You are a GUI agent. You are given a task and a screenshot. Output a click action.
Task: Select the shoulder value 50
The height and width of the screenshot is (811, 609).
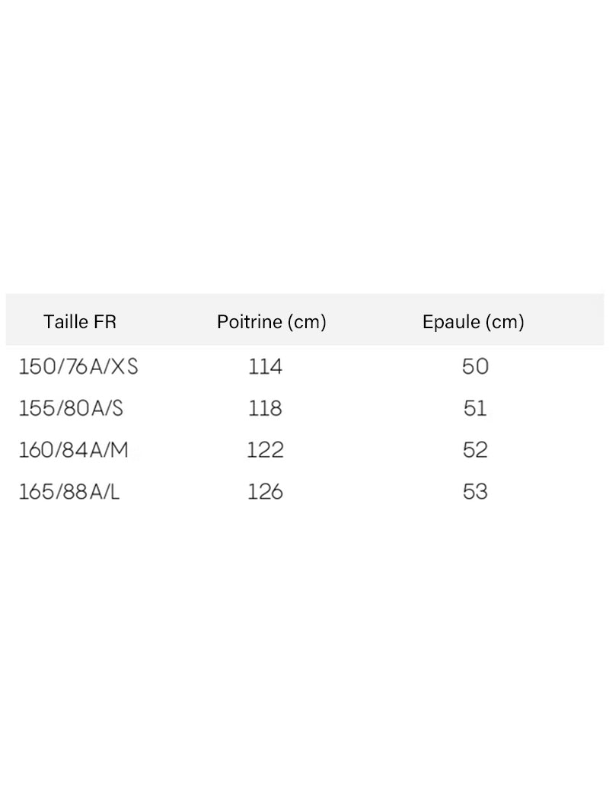[475, 367]
